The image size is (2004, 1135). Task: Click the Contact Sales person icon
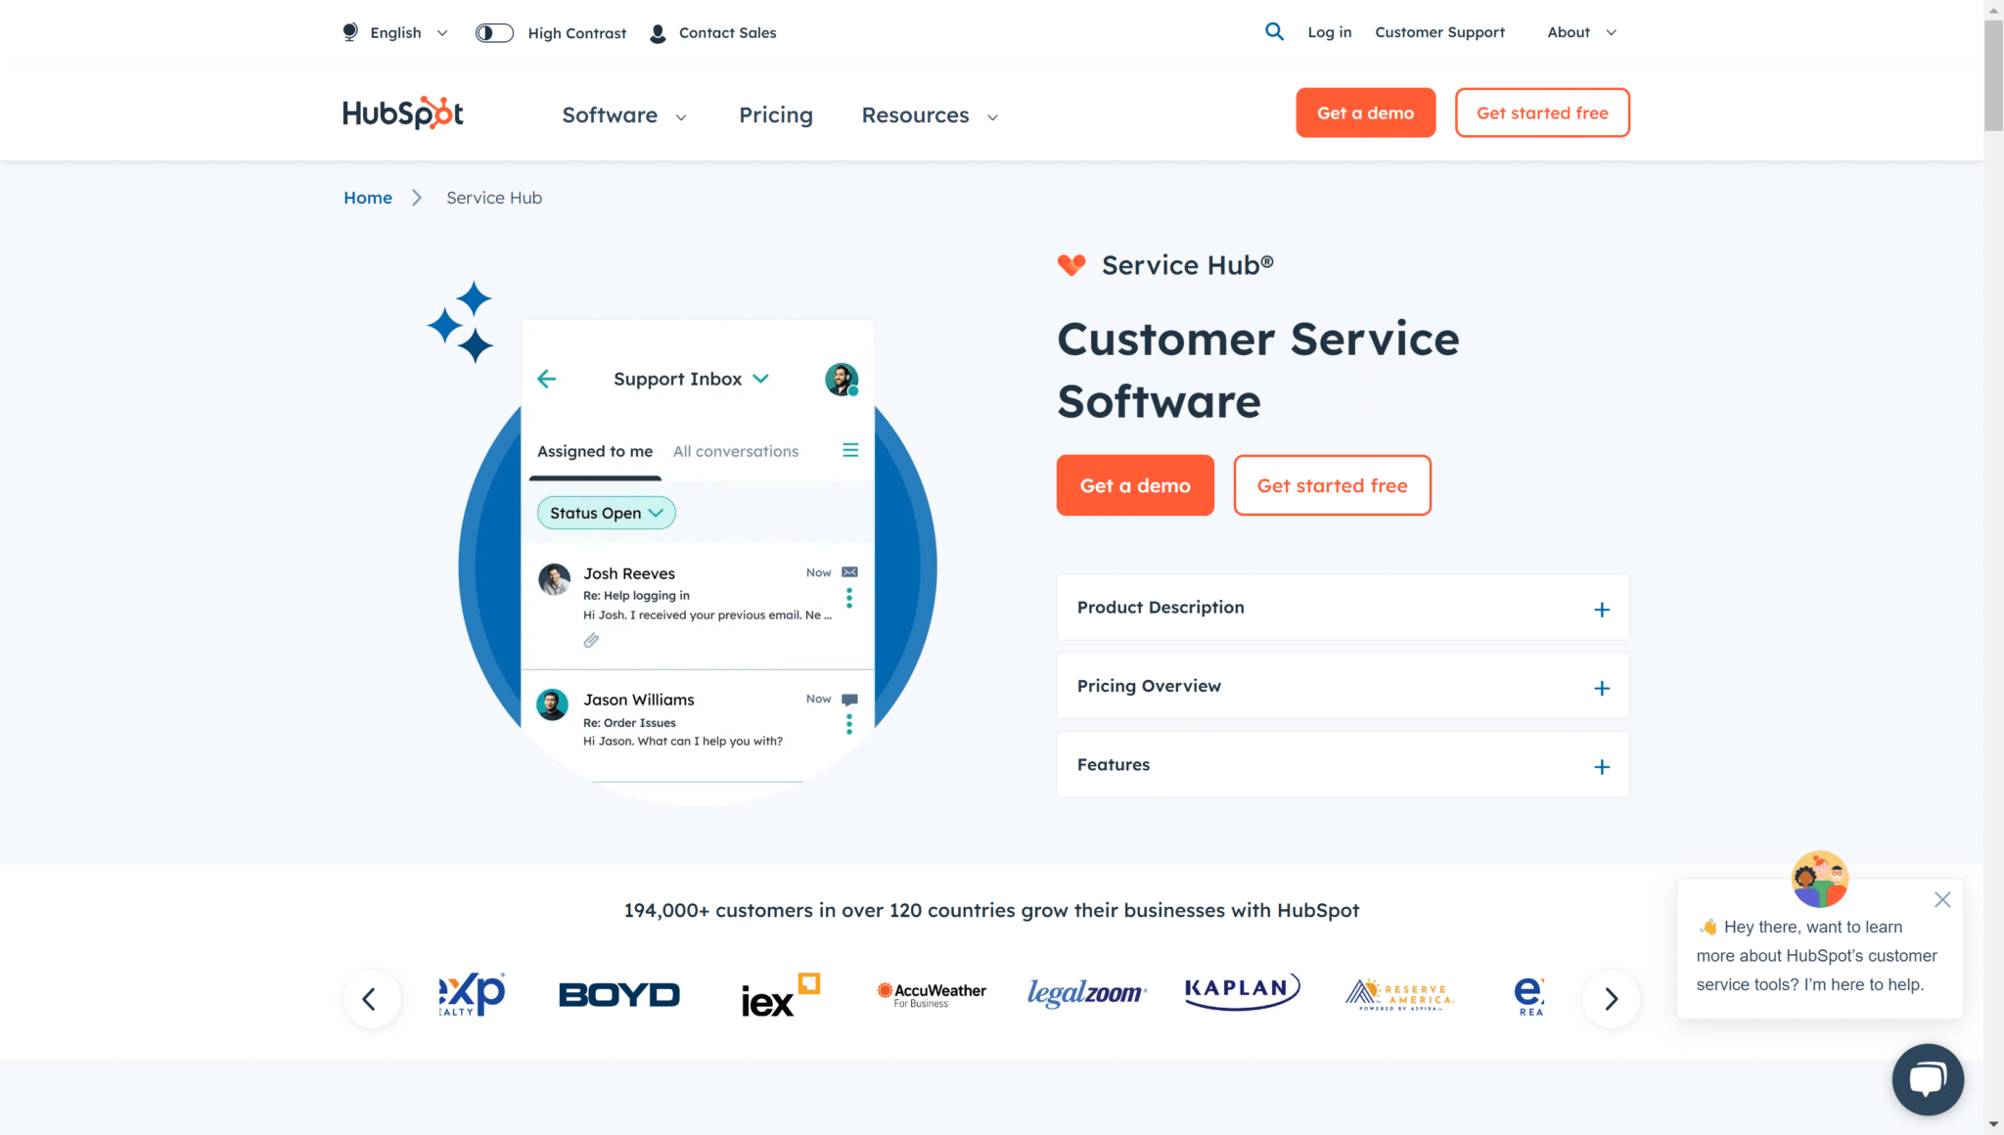coord(659,33)
